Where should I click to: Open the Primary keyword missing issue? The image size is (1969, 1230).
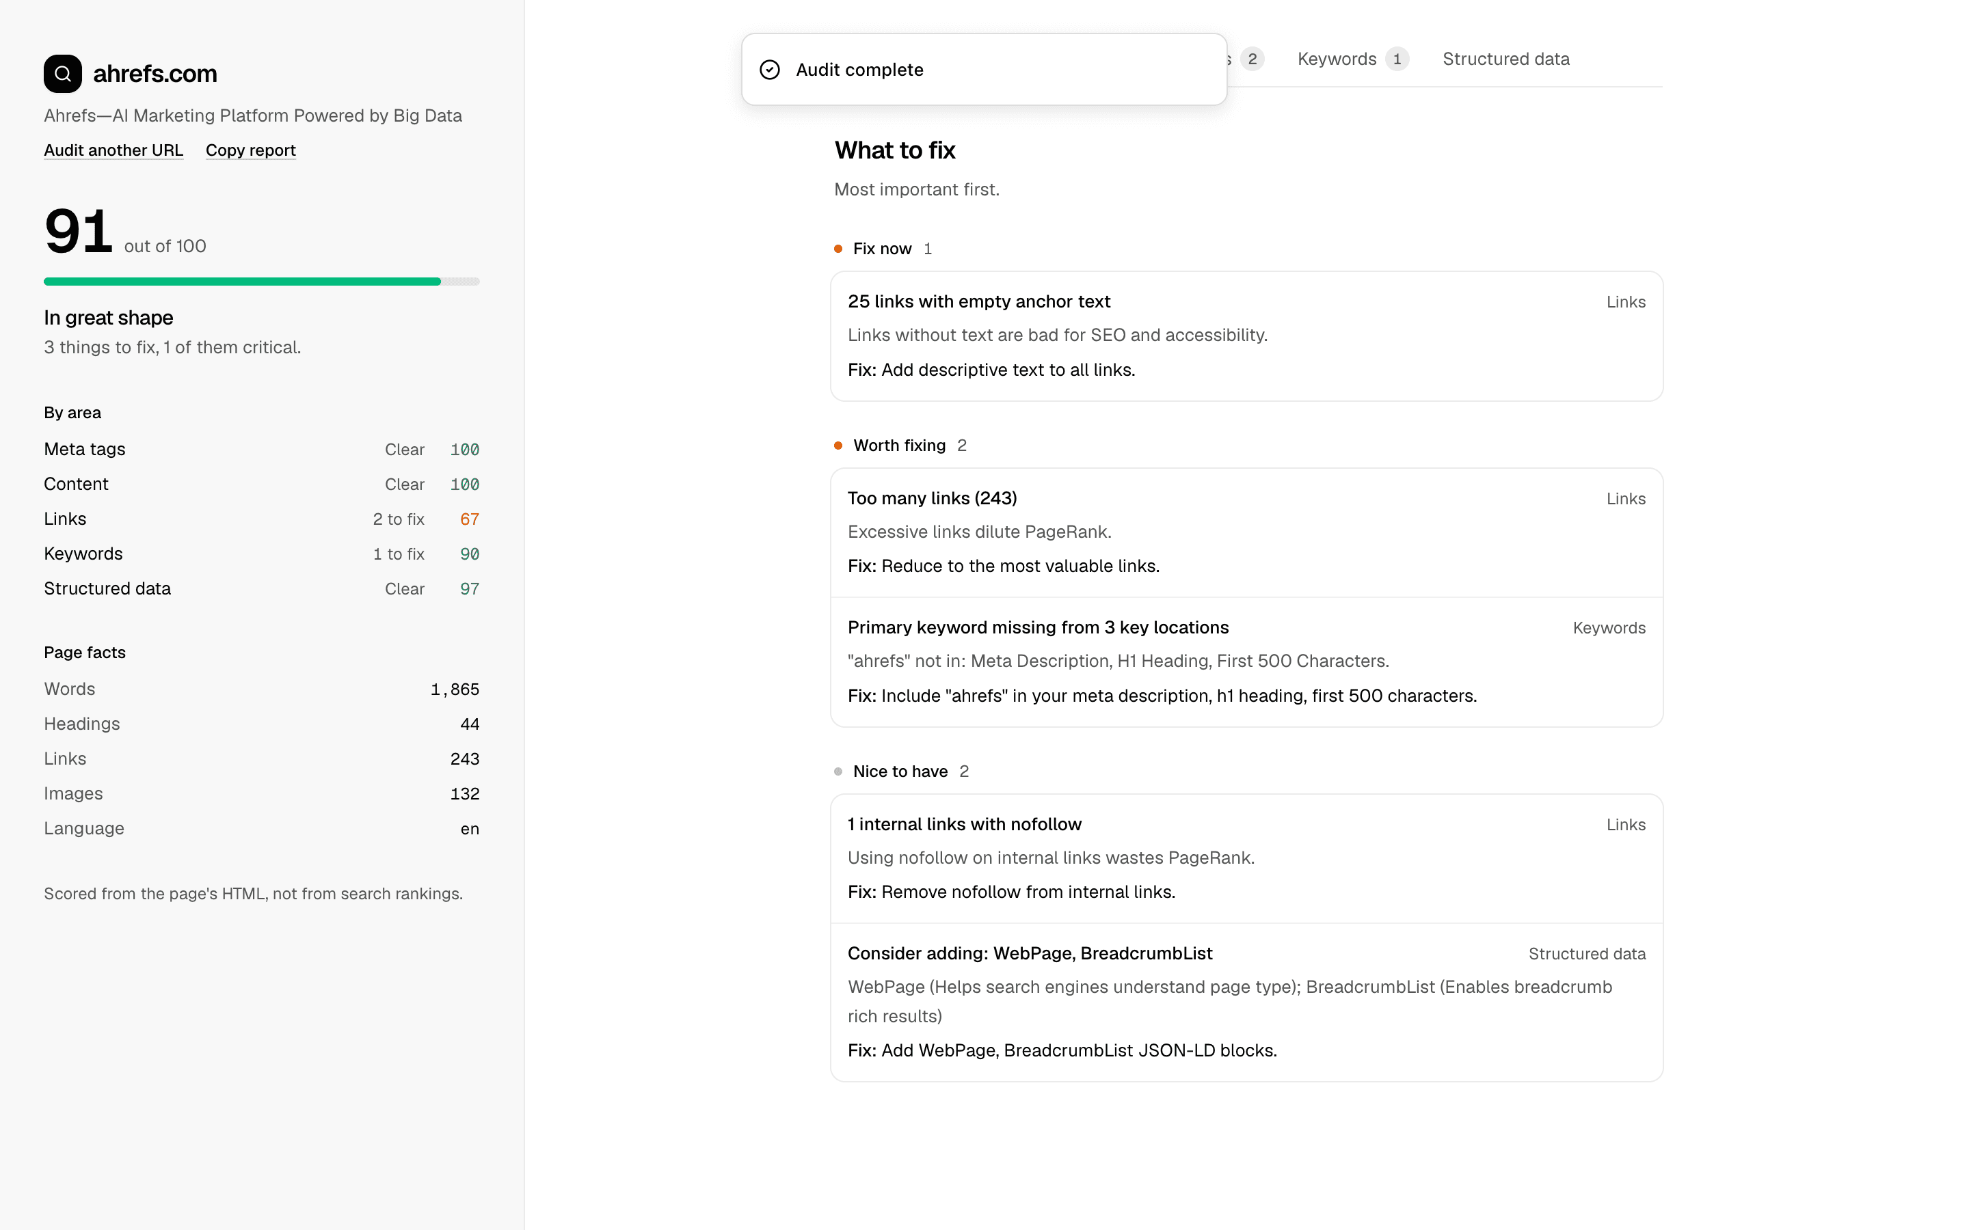pos(1246,662)
